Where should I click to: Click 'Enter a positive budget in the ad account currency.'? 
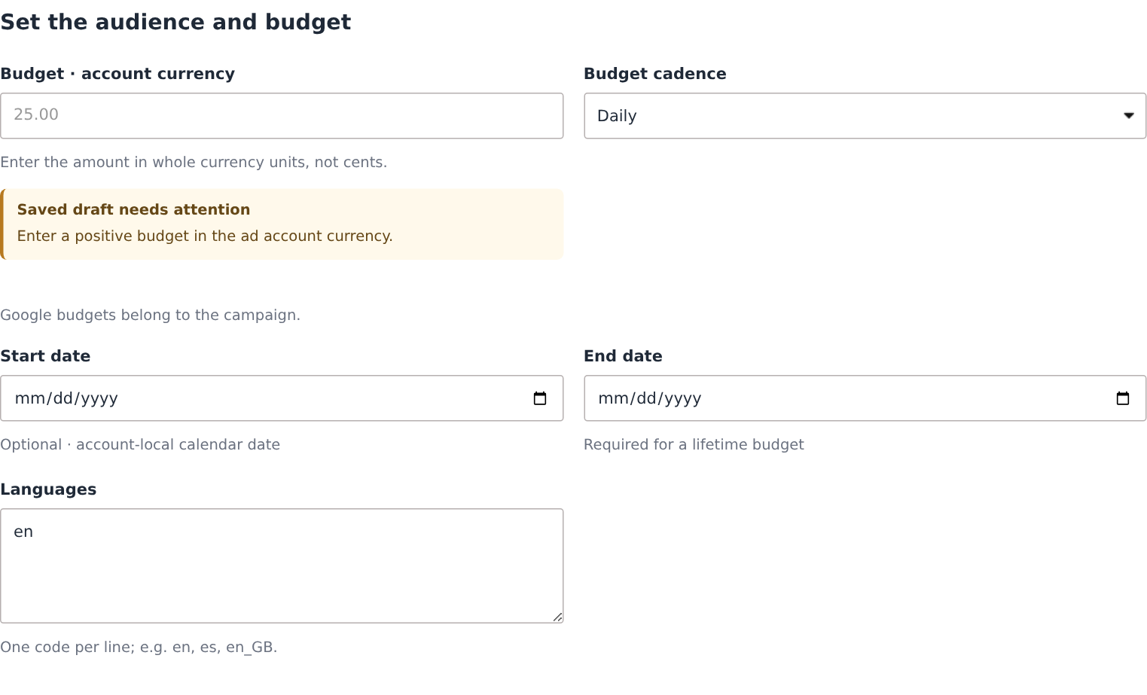pos(205,236)
